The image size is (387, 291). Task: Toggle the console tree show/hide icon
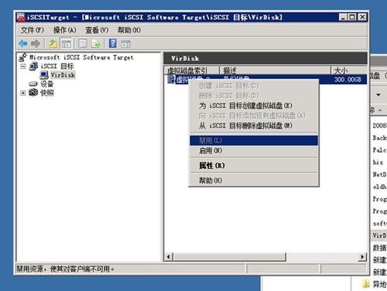(67, 44)
